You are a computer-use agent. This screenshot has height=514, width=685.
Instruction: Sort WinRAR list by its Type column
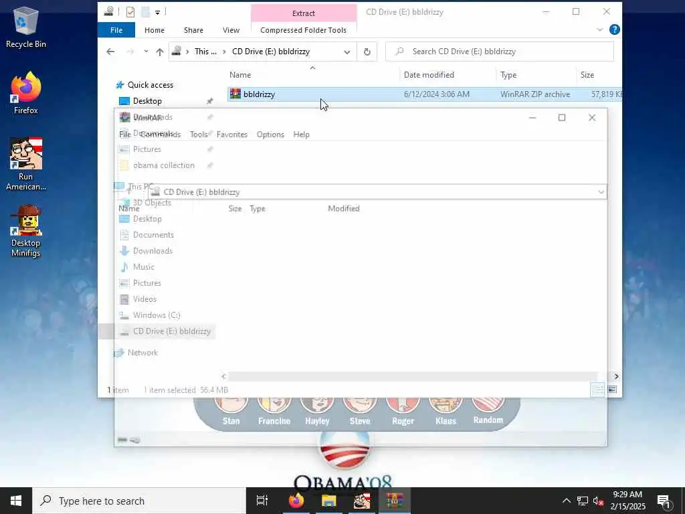pyautogui.click(x=258, y=209)
